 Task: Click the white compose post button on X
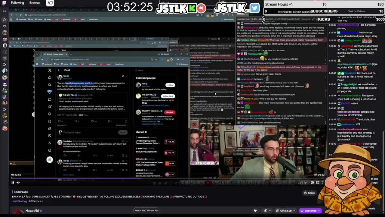point(50,160)
